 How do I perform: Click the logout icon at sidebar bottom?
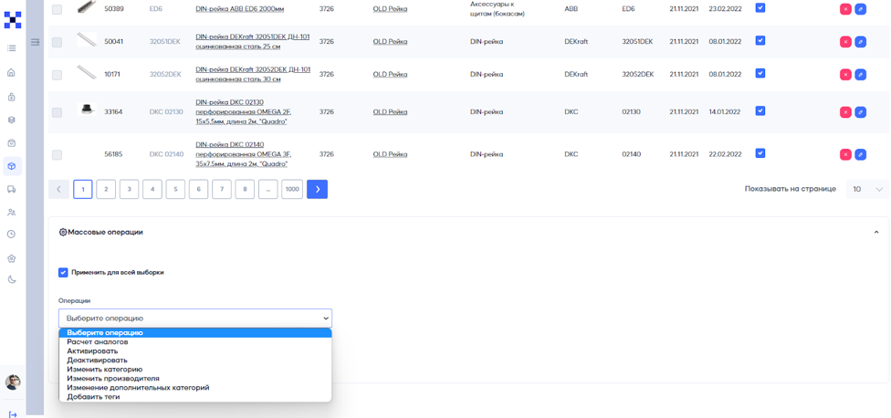pyautogui.click(x=13, y=413)
